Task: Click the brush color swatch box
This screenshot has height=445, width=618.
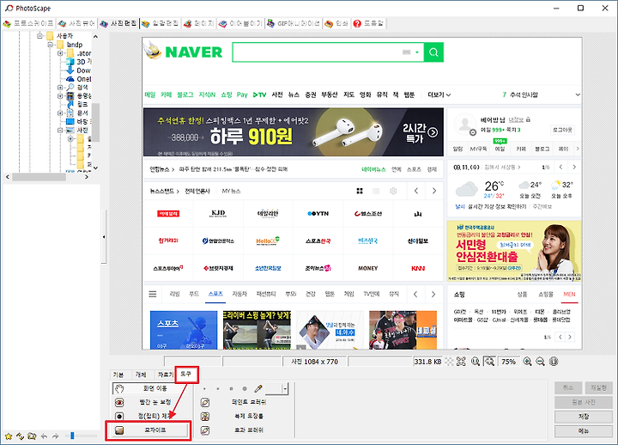Action: pos(274,389)
